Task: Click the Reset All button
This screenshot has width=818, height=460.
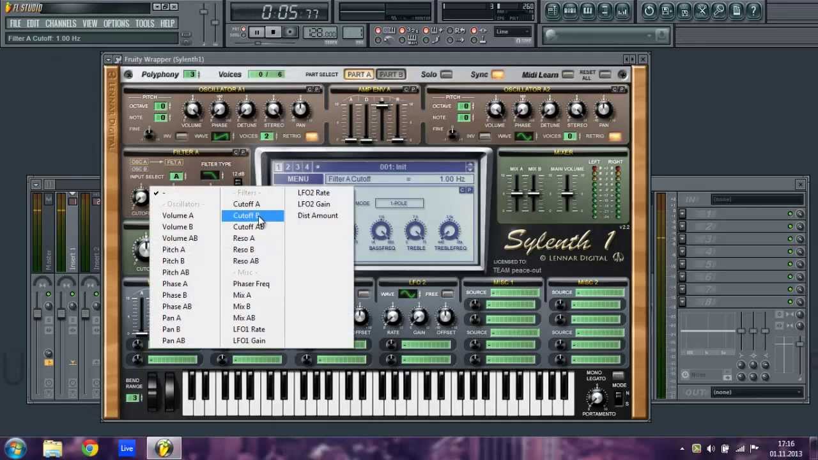Action: (x=605, y=75)
